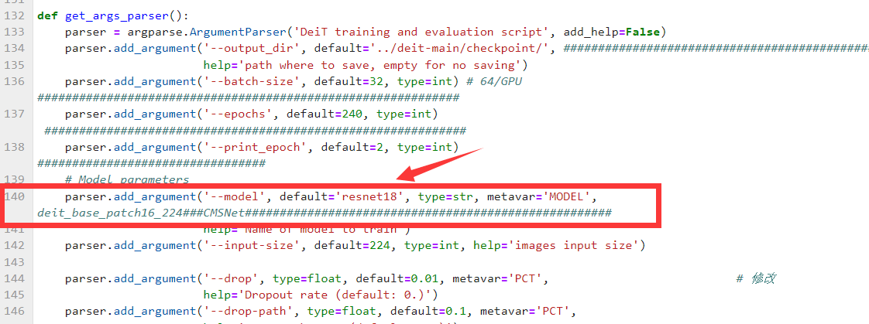Click the '# Model parameters' comment
The image size is (869, 324).
click(127, 179)
